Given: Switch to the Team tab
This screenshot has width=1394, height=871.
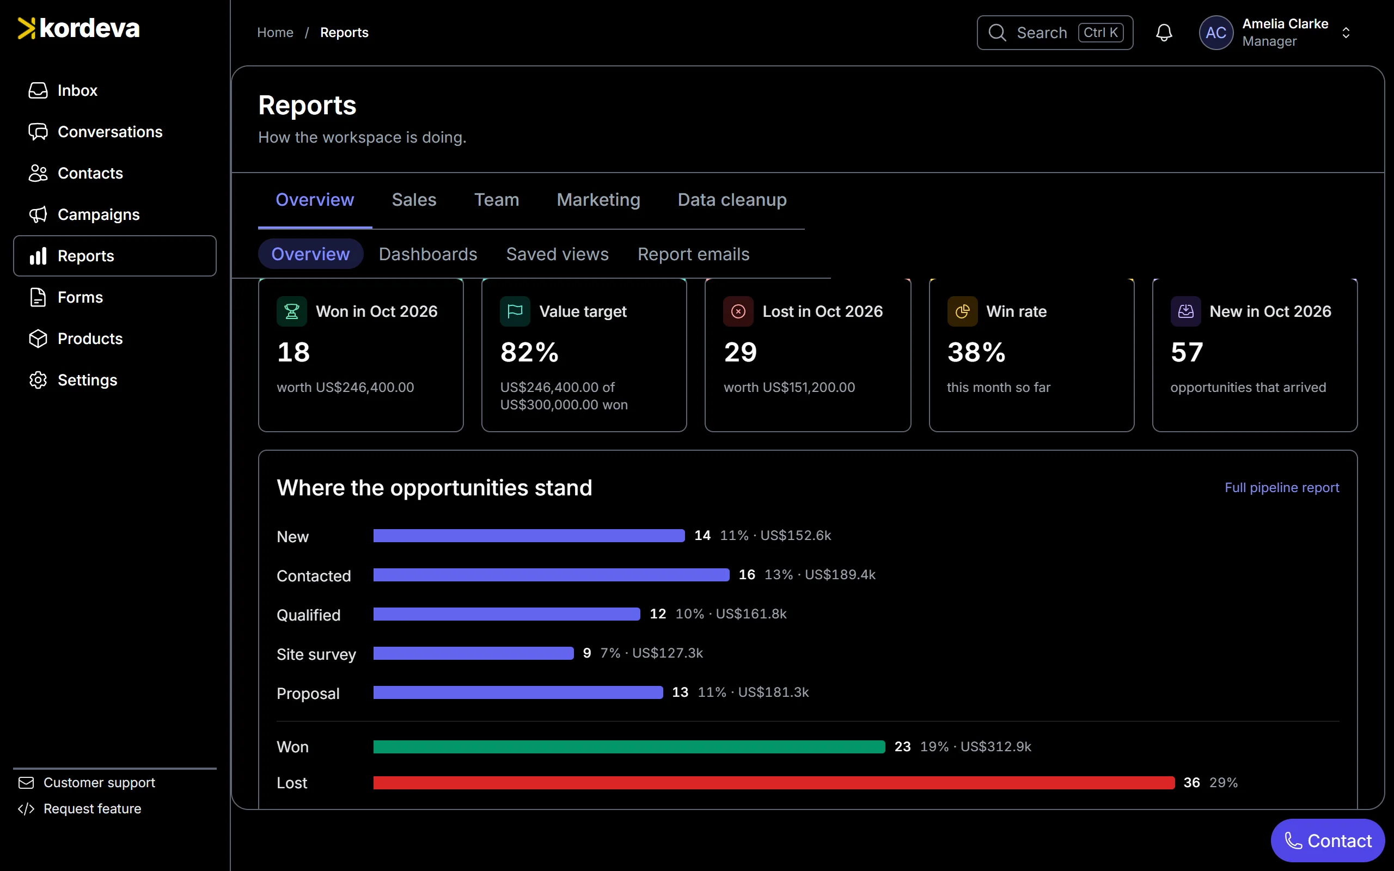Looking at the screenshot, I should point(497,200).
